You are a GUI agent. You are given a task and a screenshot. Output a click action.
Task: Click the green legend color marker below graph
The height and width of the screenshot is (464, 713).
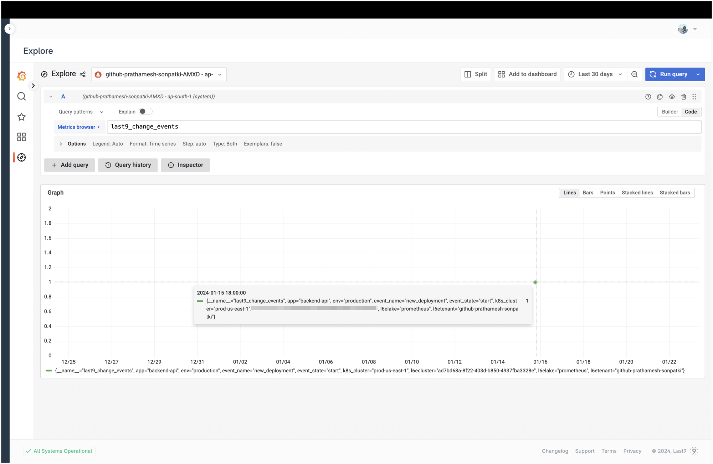point(48,371)
